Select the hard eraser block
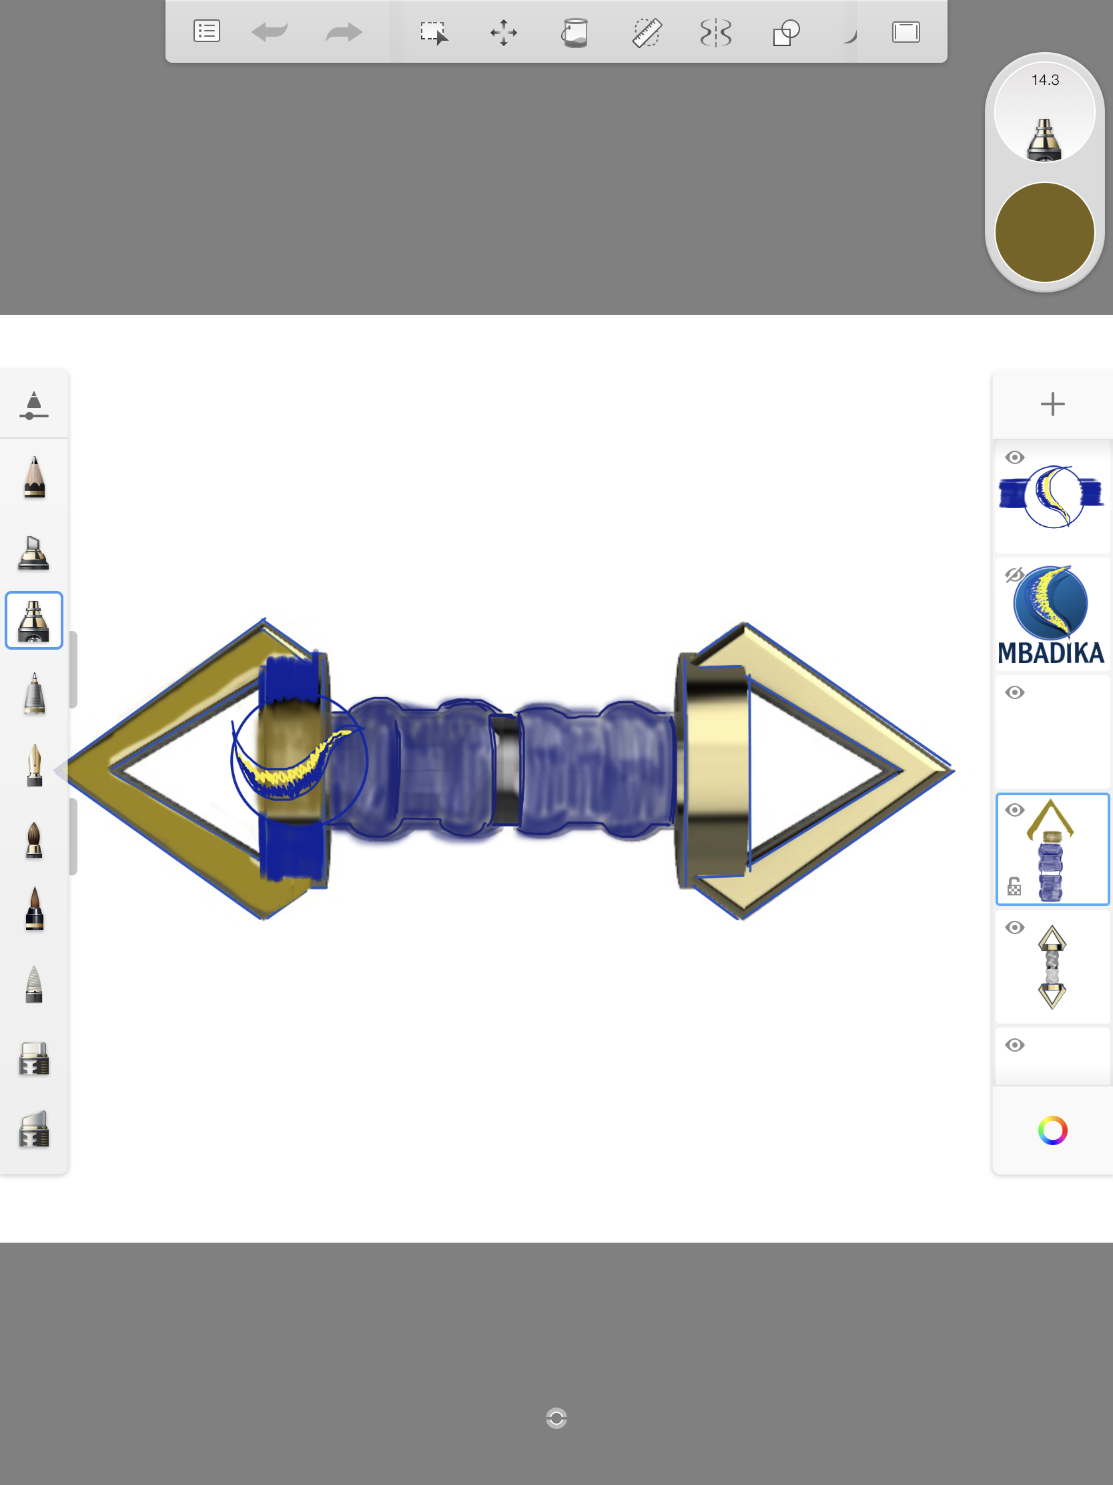 click(34, 1059)
